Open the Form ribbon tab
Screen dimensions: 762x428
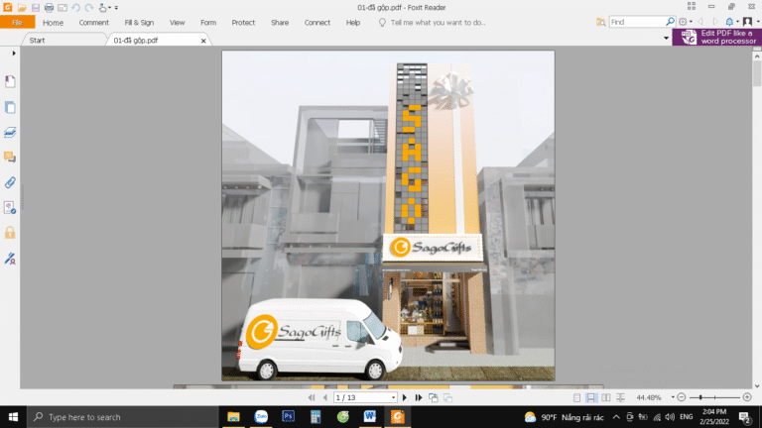coord(208,23)
